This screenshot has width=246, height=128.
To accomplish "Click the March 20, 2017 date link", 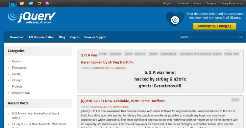I will pos(100,107).
